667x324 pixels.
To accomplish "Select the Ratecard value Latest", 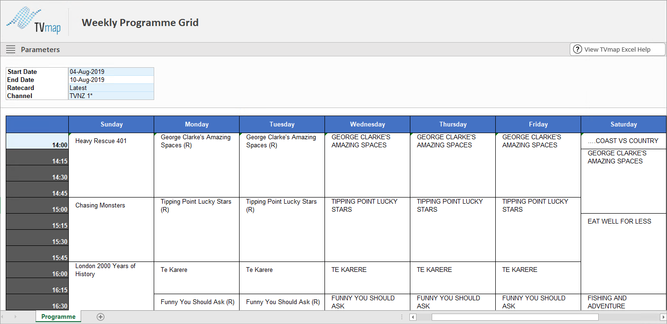I will click(x=111, y=88).
